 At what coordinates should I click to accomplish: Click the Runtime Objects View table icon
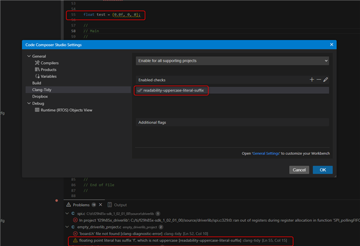coord(37,110)
